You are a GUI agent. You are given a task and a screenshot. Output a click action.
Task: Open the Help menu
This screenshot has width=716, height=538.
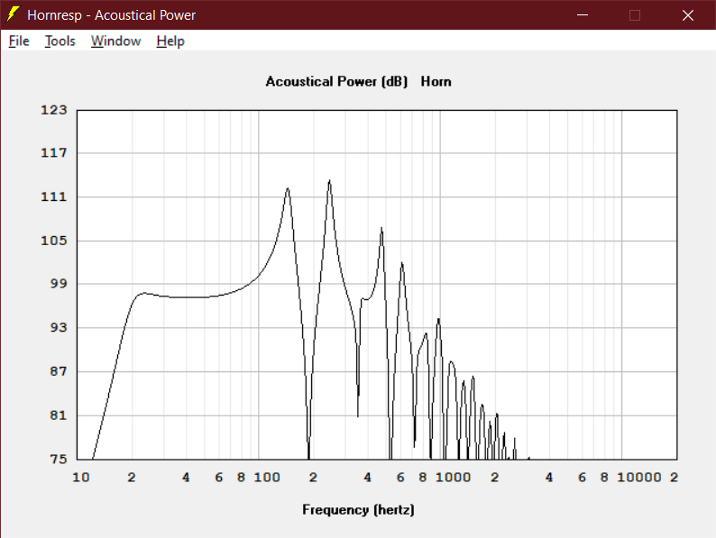click(x=170, y=41)
